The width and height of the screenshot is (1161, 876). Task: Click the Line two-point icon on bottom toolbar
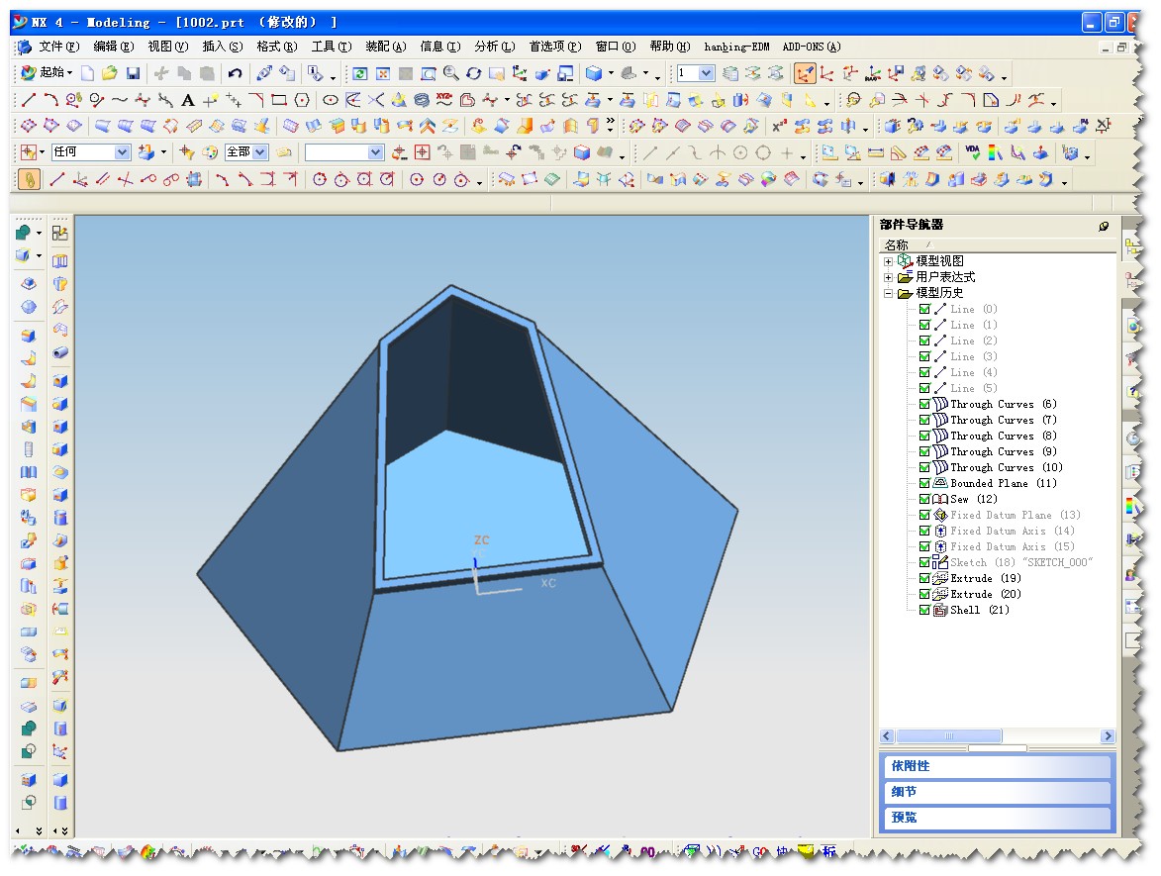pyautogui.click(x=56, y=179)
